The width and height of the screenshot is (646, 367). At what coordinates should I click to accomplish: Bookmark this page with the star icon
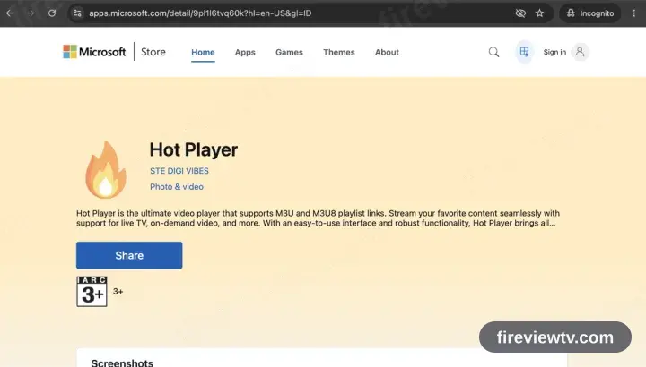click(x=540, y=13)
